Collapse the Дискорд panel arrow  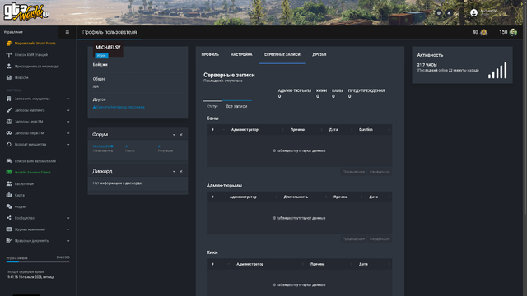click(x=174, y=172)
